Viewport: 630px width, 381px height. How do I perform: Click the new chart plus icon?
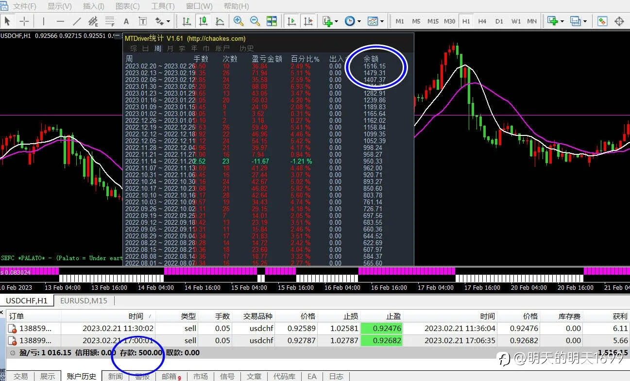[x=552, y=21]
